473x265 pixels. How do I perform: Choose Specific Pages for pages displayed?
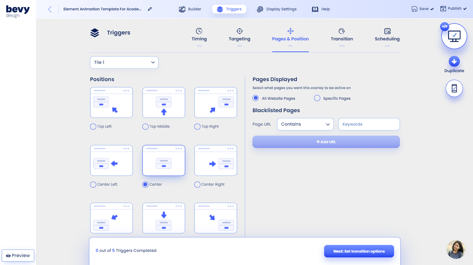pos(317,98)
